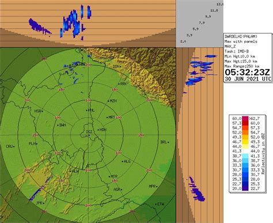Click the 'Reflectivity in dBZ' legend title
This screenshot has height=223, width=273.
(263, 154)
